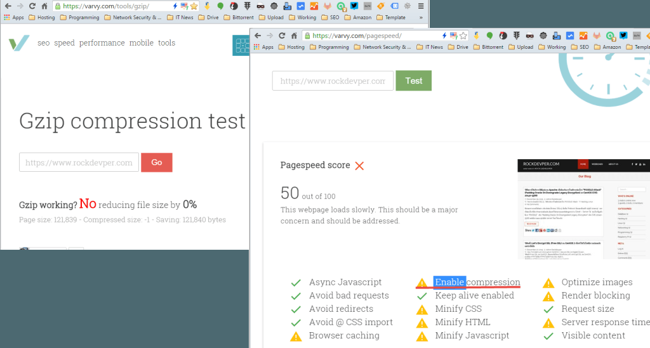Screen dimensions: 650x348
Task: Click the pagespeed window address bar URL
Action: click(x=357, y=35)
